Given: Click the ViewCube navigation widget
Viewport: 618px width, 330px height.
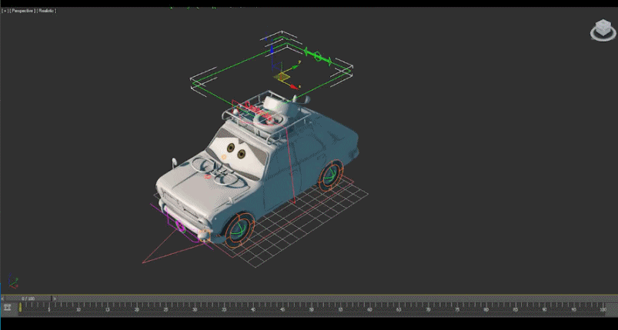Looking at the screenshot, I should [603, 30].
